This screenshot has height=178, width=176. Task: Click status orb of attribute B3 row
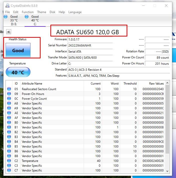tap(9, 137)
